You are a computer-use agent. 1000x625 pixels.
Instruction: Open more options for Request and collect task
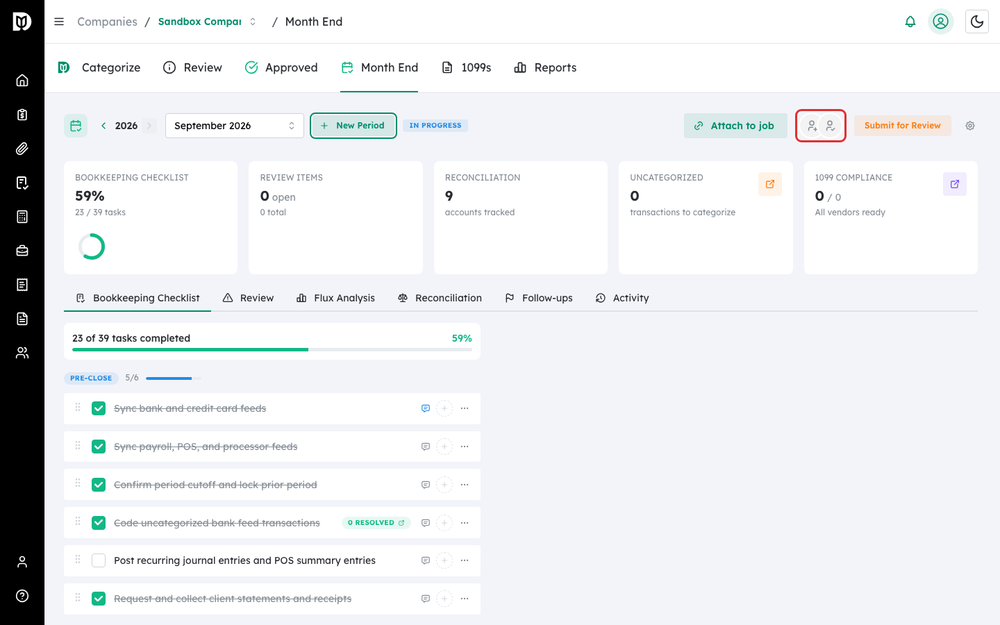coord(465,599)
